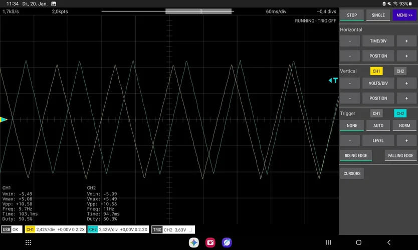Set trigger source to CH1
The width and height of the screenshot is (418, 250).
376,113
